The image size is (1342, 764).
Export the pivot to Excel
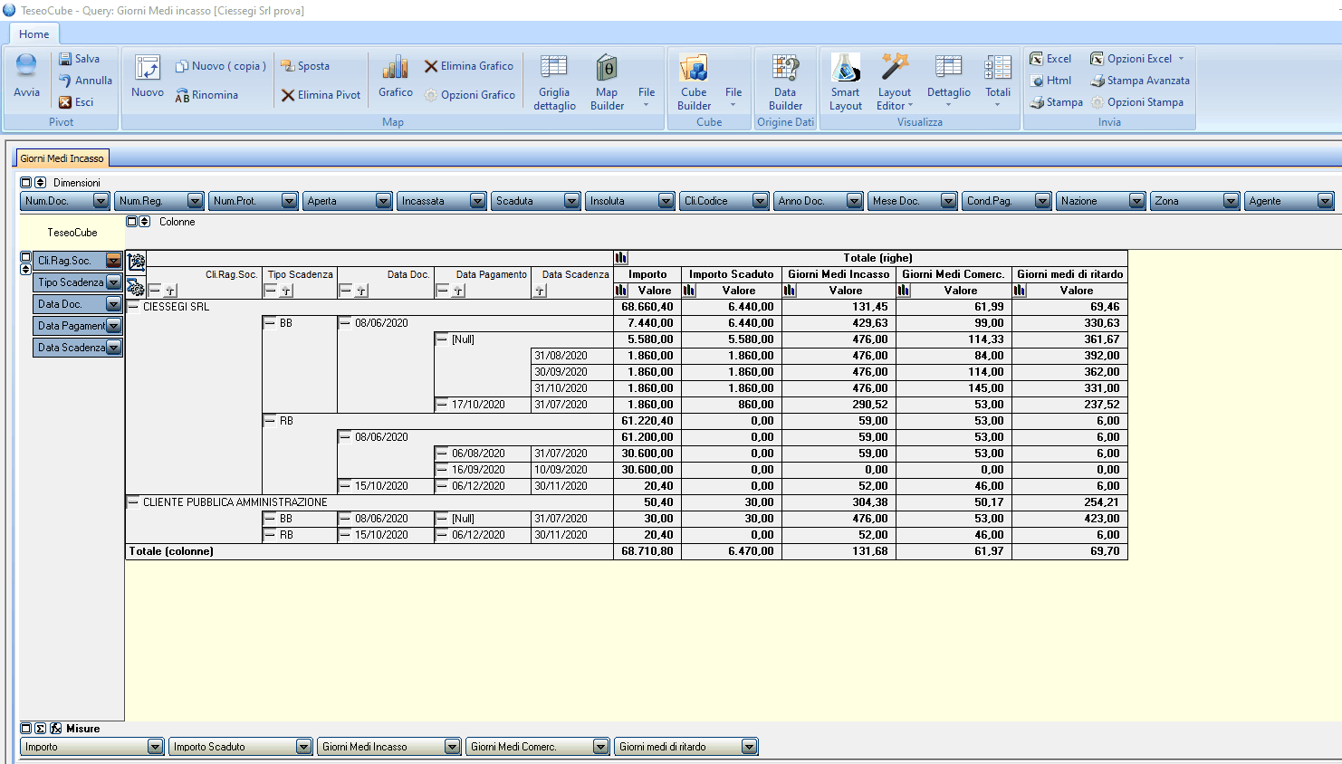point(1050,59)
